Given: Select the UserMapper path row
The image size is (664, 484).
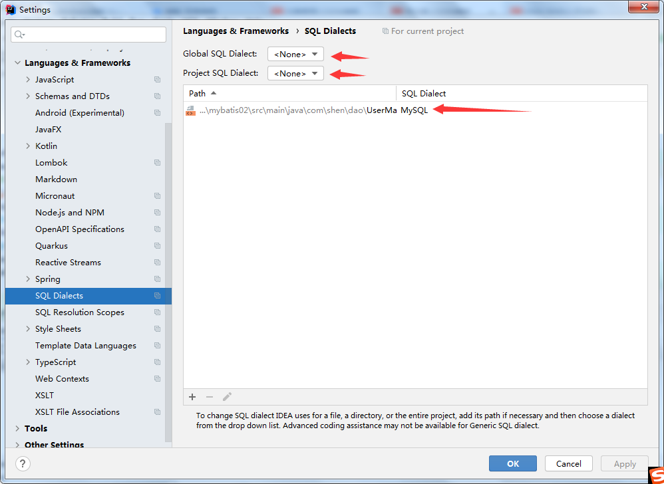Looking at the screenshot, I should 415,110.
